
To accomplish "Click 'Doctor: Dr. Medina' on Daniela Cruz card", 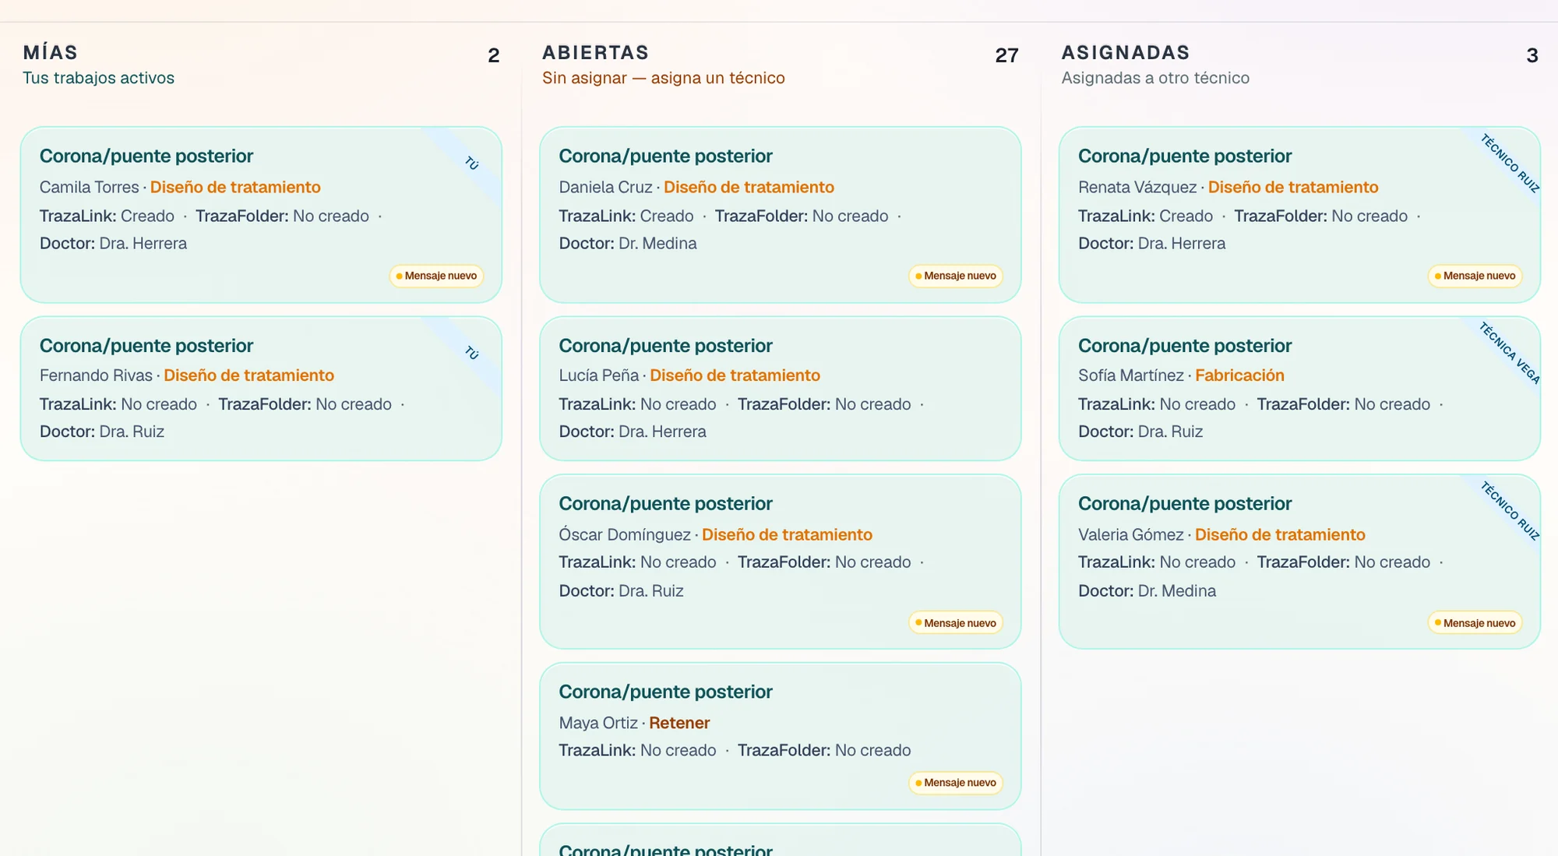I will point(628,244).
